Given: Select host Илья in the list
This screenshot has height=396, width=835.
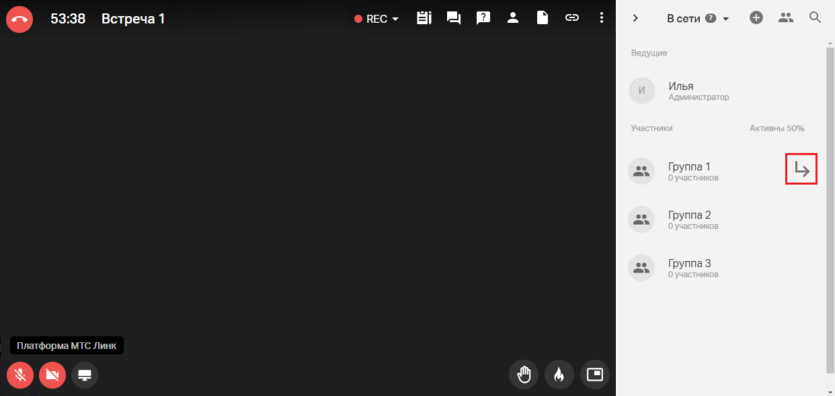Looking at the screenshot, I should click(x=721, y=91).
